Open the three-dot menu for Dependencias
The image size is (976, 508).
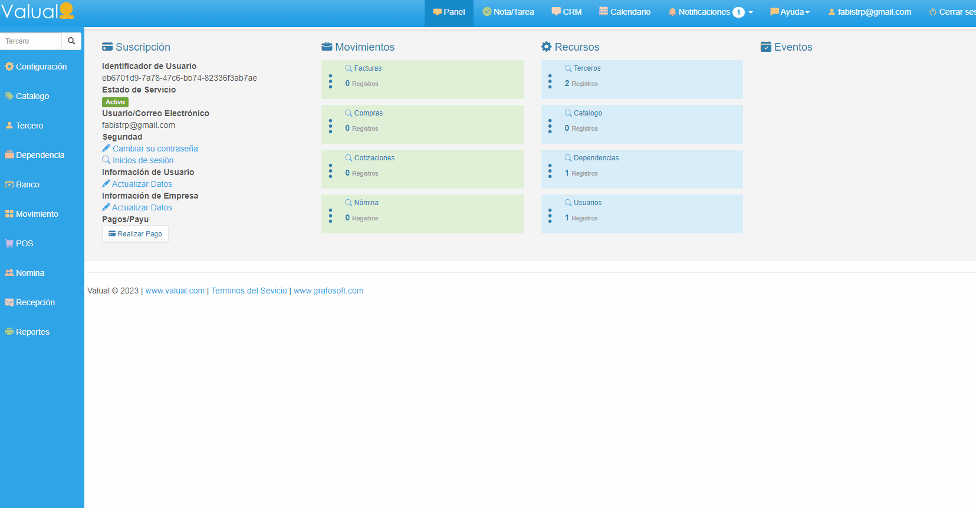(550, 171)
